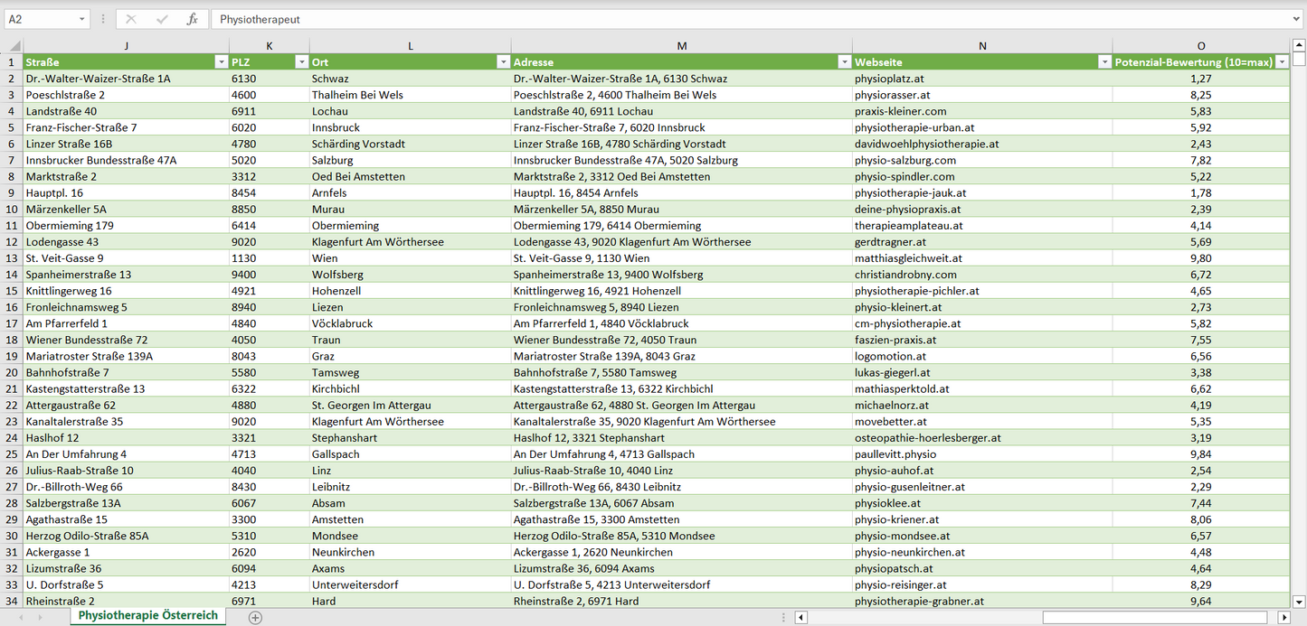Click the horizontal scrollbar right arrow

(1283, 618)
